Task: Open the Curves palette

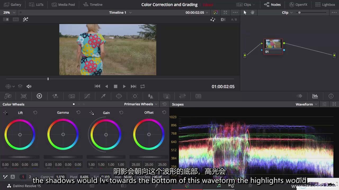Action: tap(87, 96)
